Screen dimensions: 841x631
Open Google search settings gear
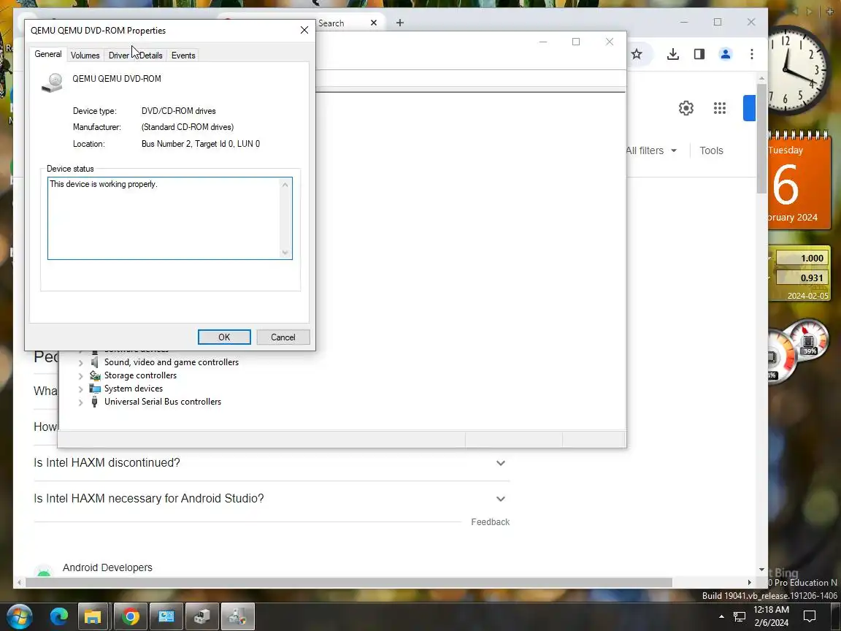686,108
